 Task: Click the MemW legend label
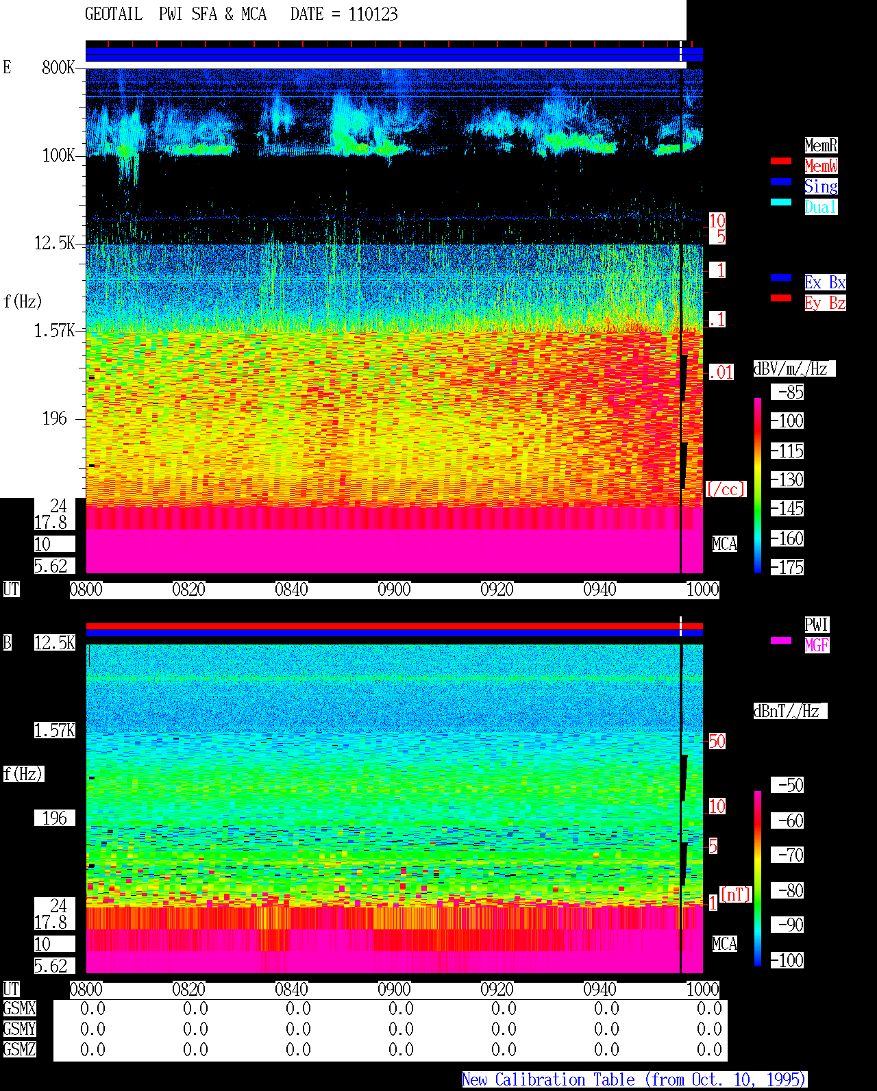point(821,166)
